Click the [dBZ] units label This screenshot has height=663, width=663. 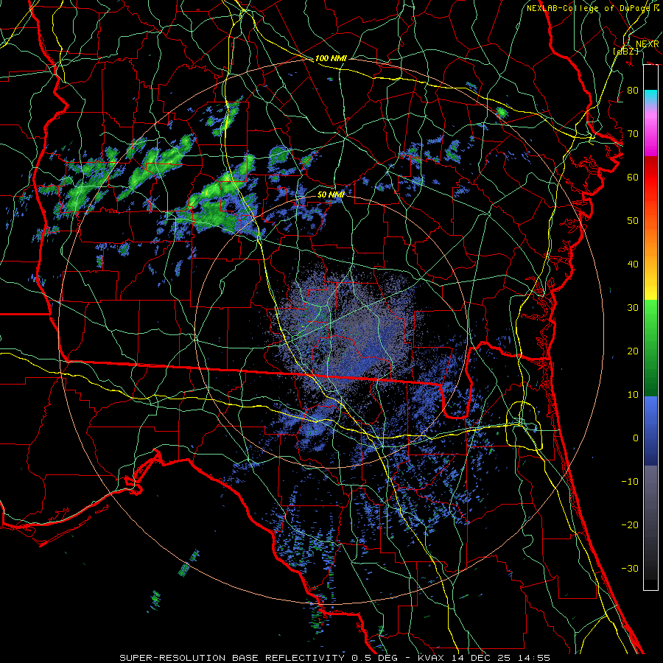[625, 51]
